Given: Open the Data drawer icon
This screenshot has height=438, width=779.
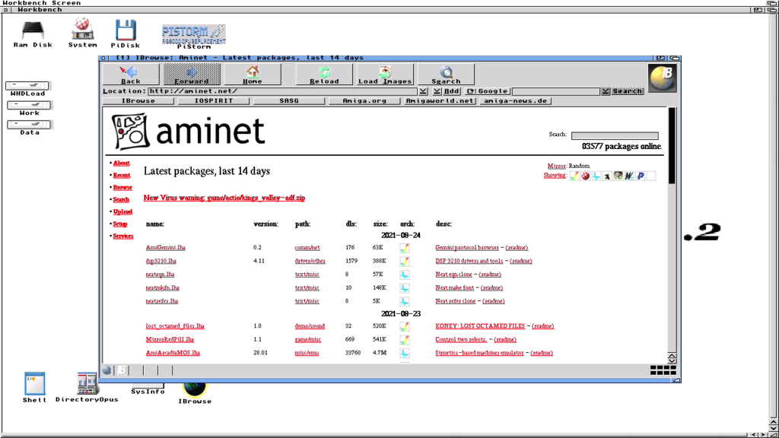Looking at the screenshot, I should pos(30,128).
